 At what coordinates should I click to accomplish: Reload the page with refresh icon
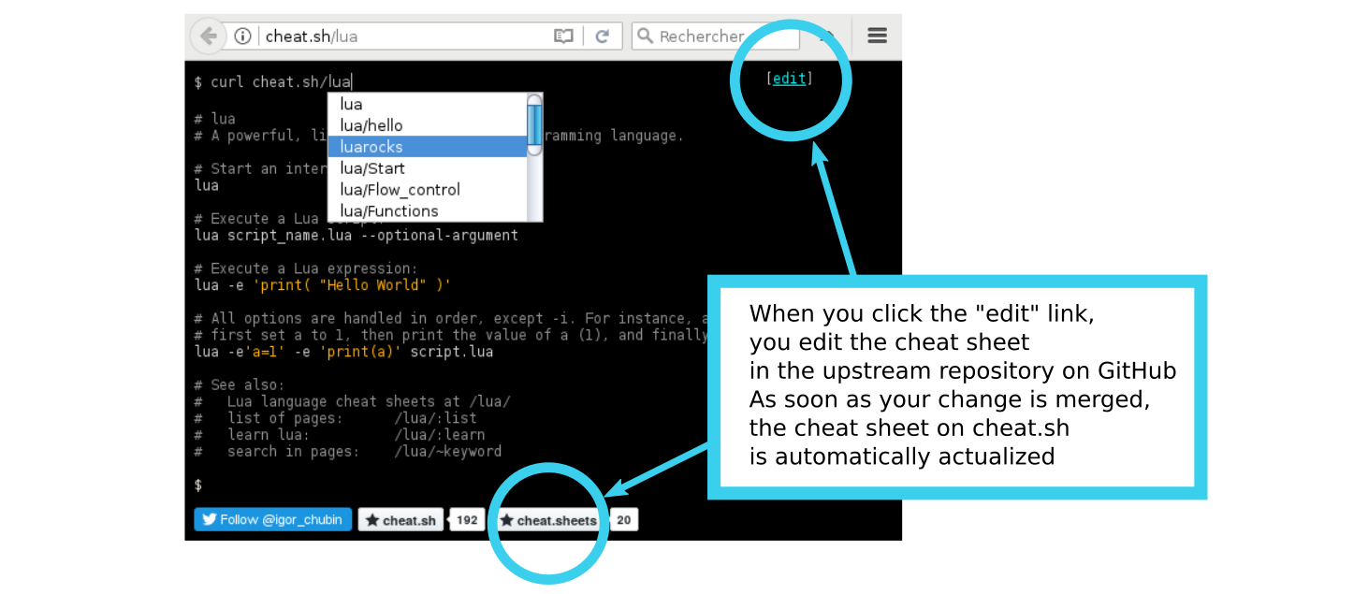coord(603,36)
